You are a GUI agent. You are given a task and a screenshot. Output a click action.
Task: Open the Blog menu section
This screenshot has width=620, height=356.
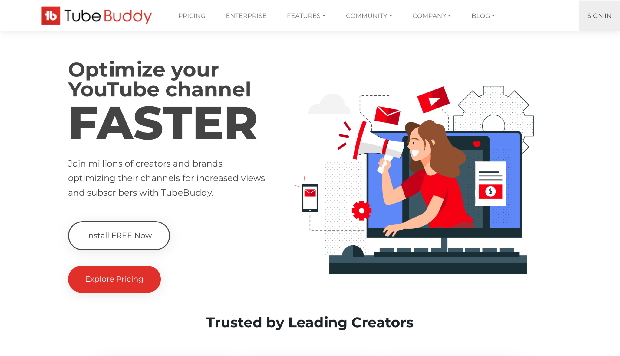coord(483,15)
